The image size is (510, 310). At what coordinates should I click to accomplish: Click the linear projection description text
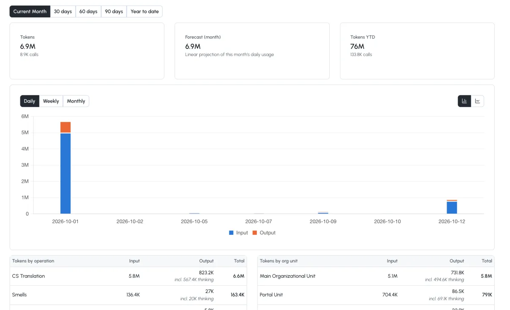229,54
